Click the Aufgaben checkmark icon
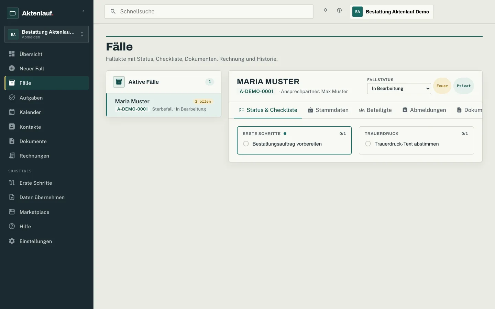The height and width of the screenshot is (309, 495). pyautogui.click(x=12, y=98)
